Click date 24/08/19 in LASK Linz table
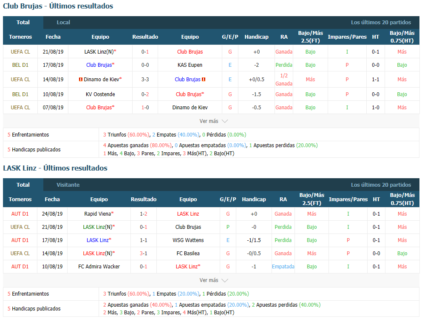The image size is (422, 319). (x=52, y=214)
